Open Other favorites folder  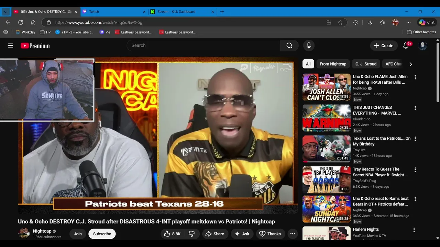point(421,32)
